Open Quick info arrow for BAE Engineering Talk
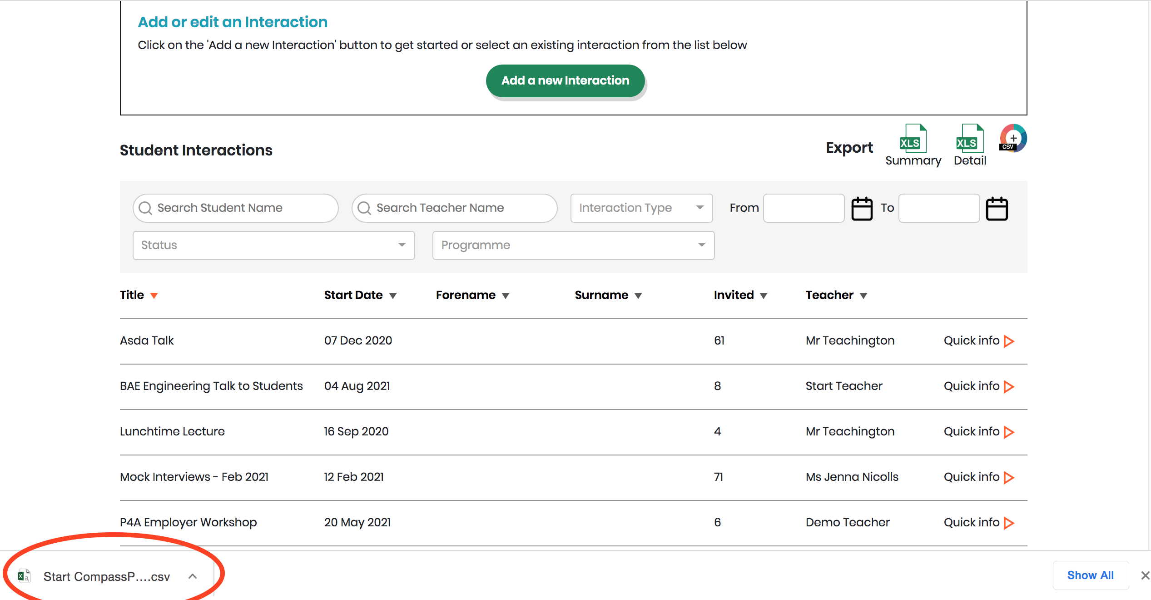The image size is (1151, 600). [1009, 386]
